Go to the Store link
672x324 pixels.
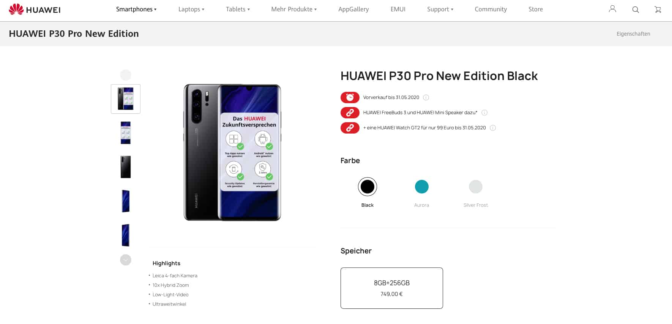click(536, 9)
